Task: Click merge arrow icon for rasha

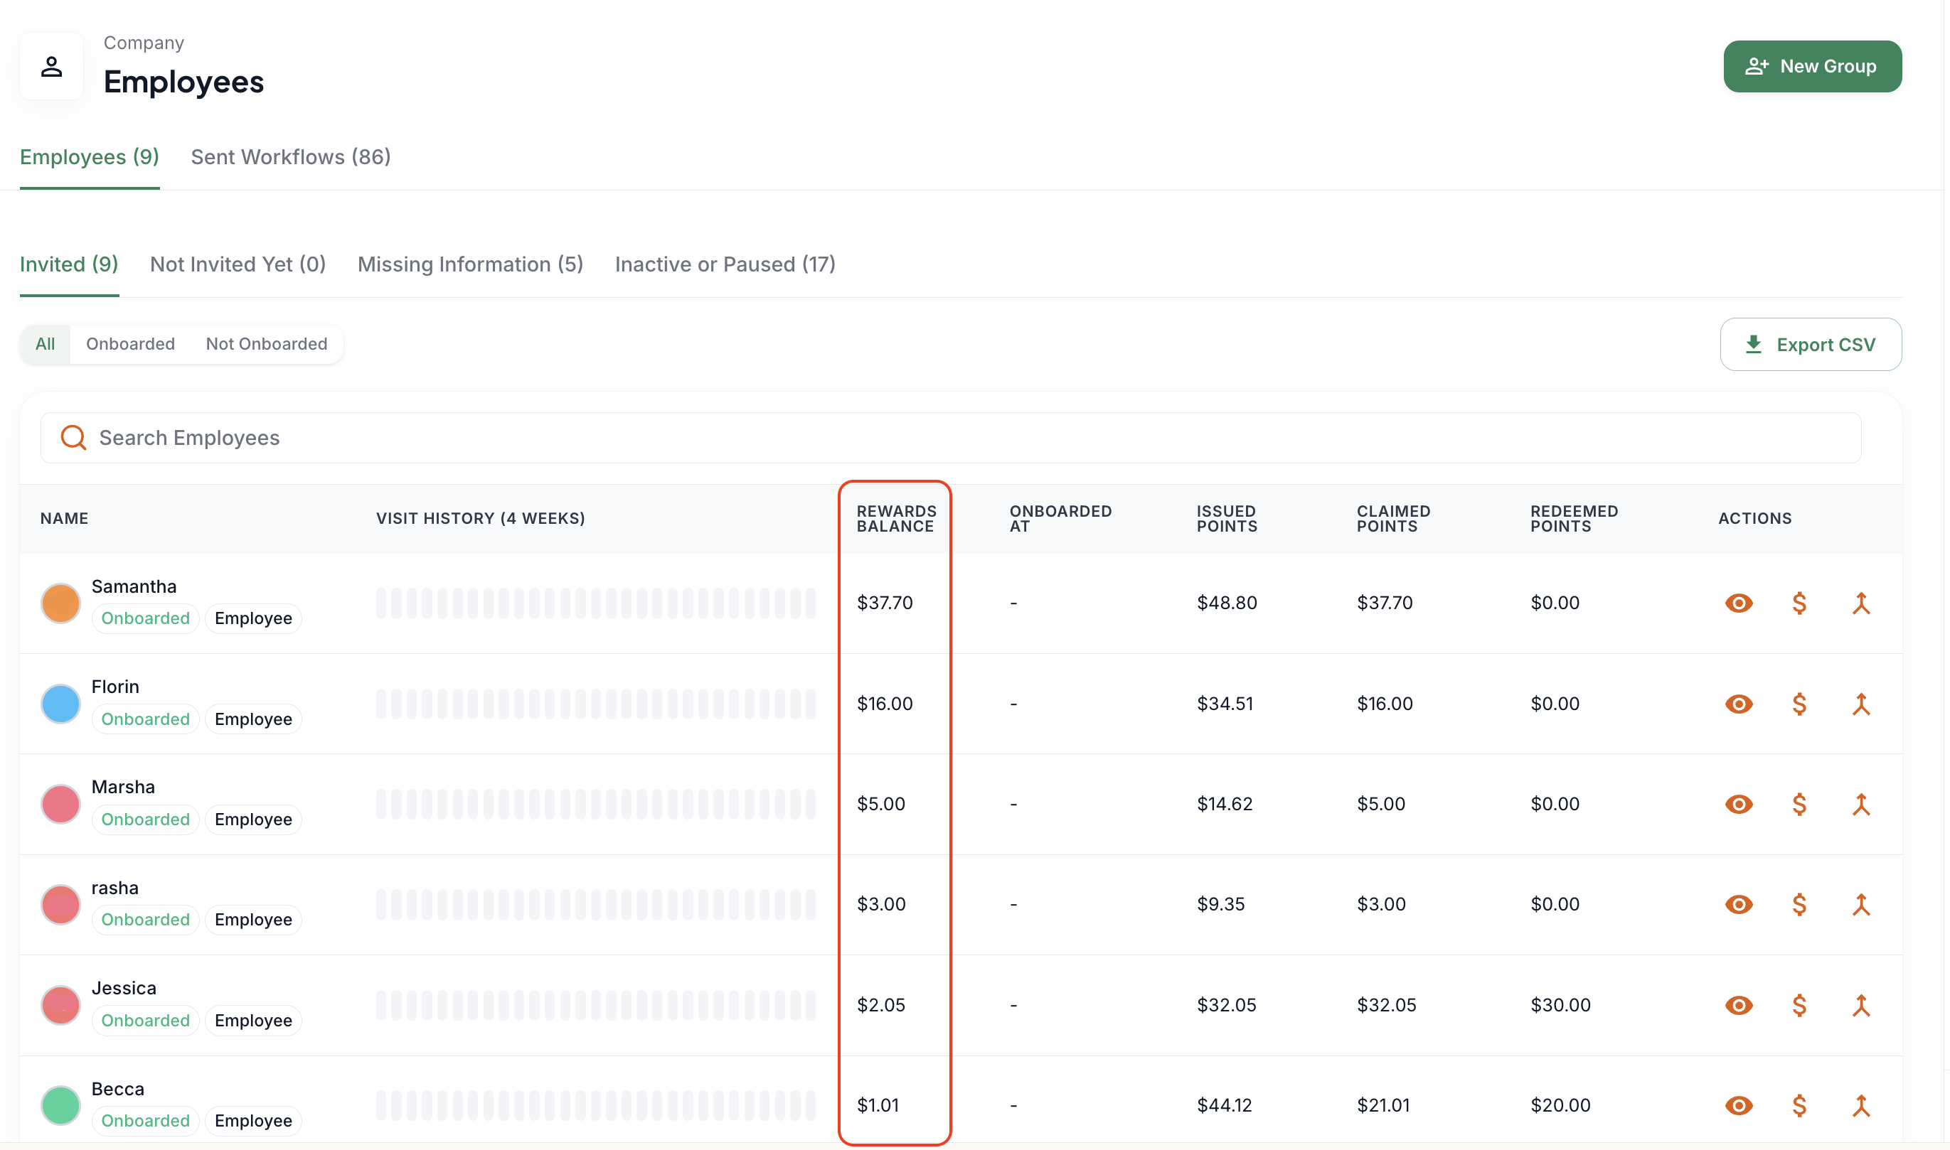Action: pos(1860,904)
